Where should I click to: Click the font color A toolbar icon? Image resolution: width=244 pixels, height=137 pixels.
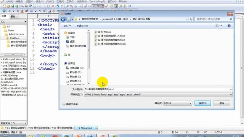[22, 11]
